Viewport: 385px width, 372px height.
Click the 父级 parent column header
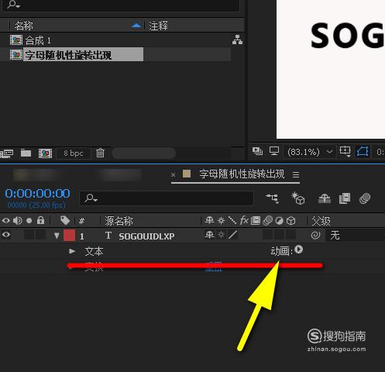(321, 221)
